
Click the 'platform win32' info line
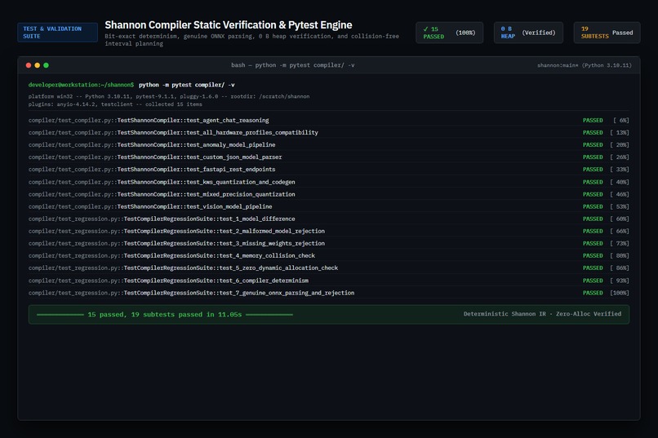pos(169,96)
